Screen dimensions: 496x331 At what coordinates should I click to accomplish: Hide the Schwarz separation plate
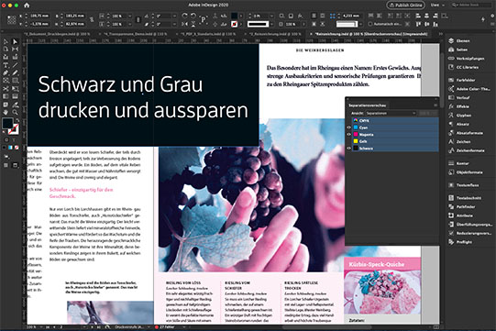pyautogui.click(x=348, y=149)
